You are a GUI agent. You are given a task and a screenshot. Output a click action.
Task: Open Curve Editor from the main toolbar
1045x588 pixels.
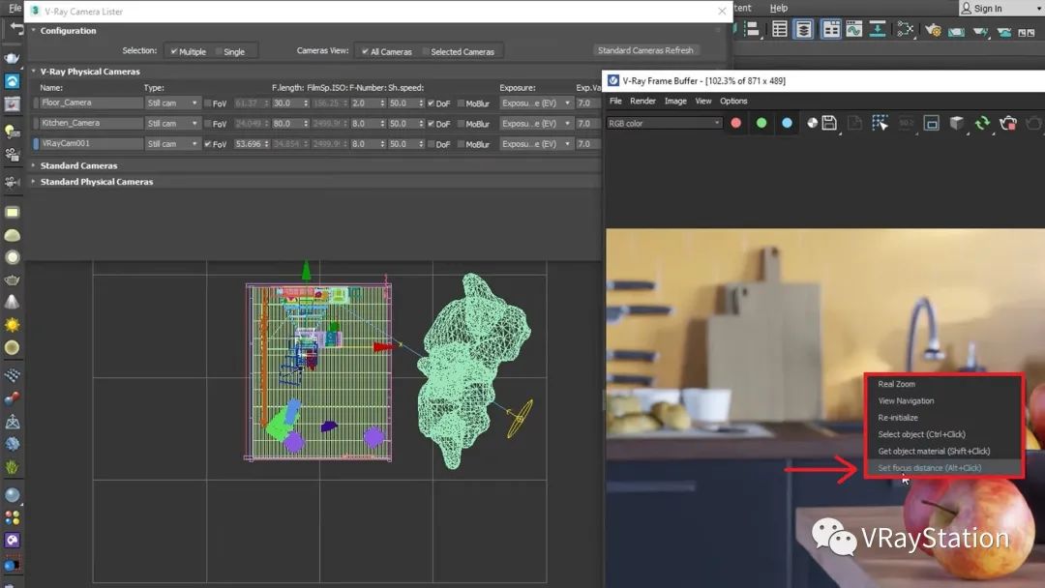pyautogui.click(x=853, y=29)
